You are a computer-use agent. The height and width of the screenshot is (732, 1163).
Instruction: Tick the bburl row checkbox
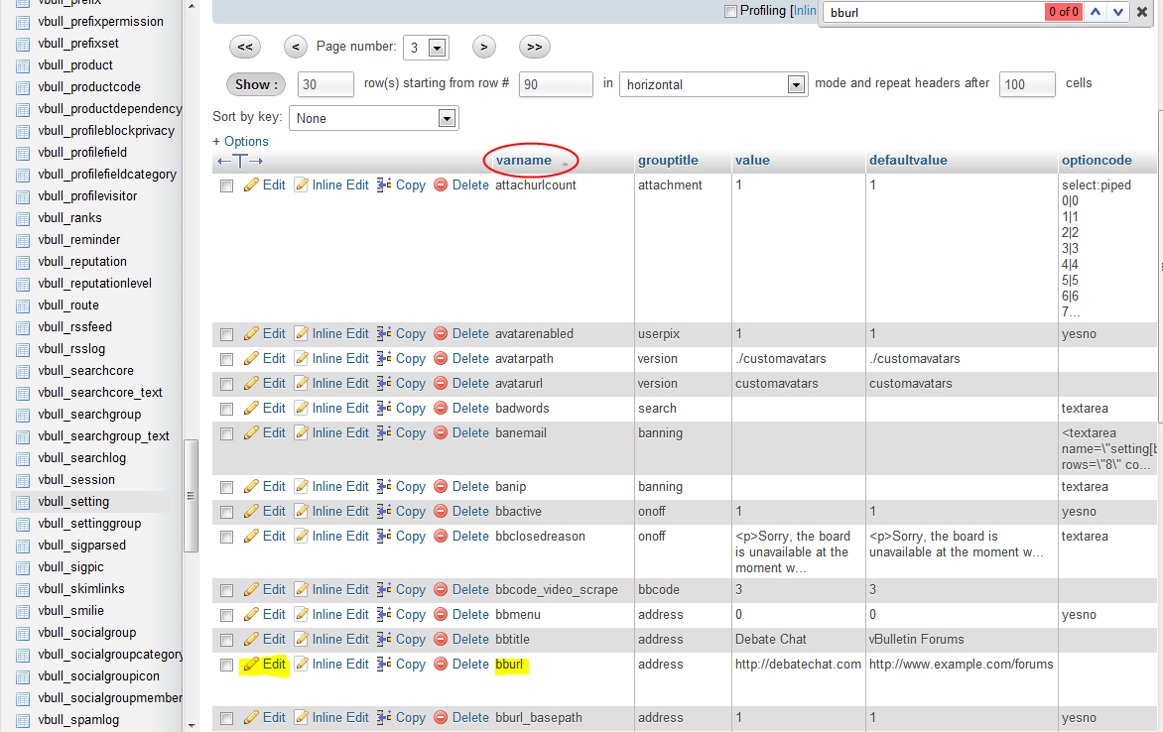[227, 666]
